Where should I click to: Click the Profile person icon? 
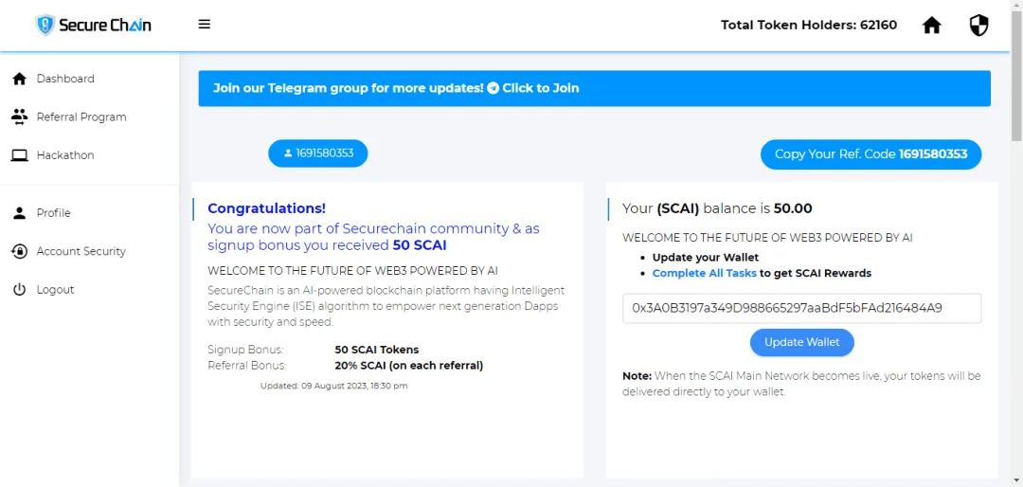tap(20, 213)
